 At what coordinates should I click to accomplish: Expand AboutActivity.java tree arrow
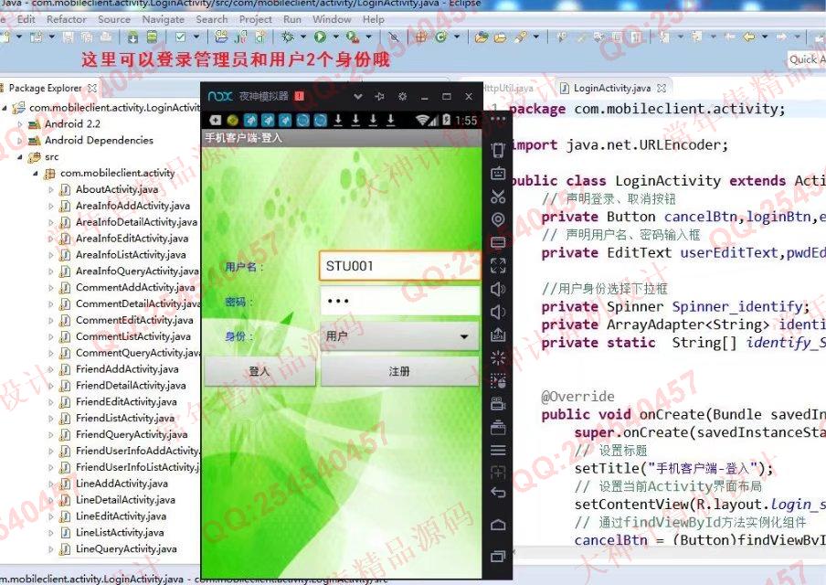tap(51, 190)
